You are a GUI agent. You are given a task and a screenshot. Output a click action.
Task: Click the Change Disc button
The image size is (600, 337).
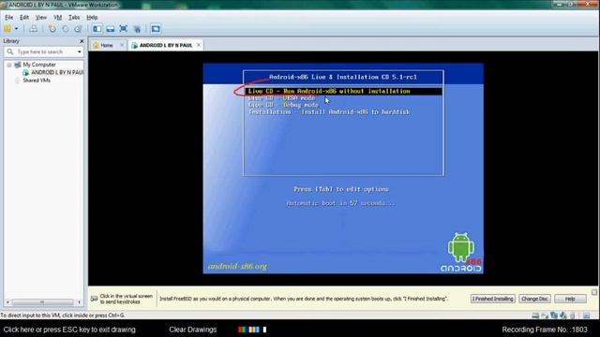pos(534,299)
